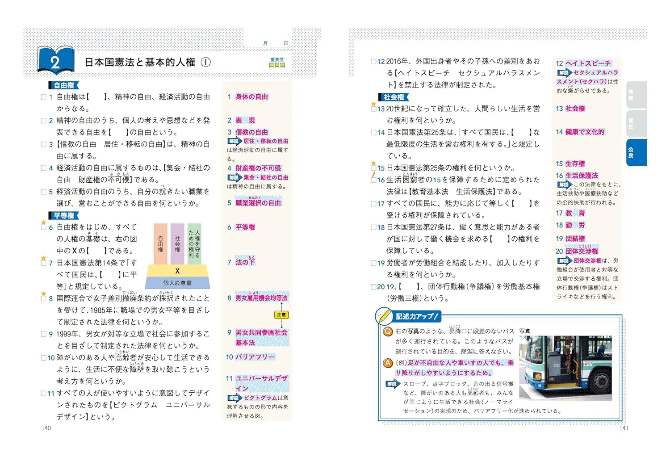Click the 解説 arrow beside ピクトグラム

click(x=234, y=398)
